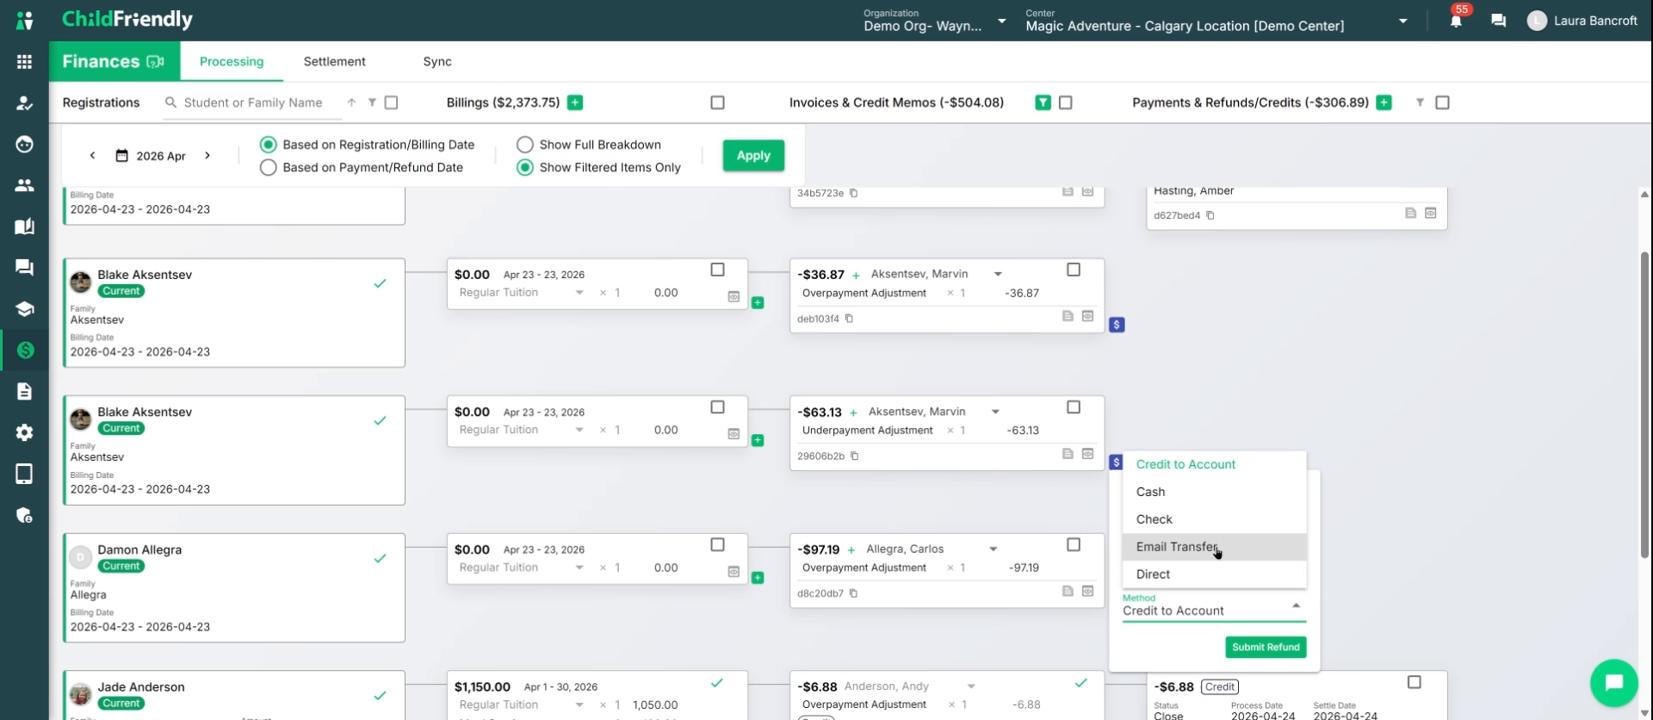Add line to -$36.87 invoice plus icon
The width and height of the screenshot is (1653, 720).
856,276
